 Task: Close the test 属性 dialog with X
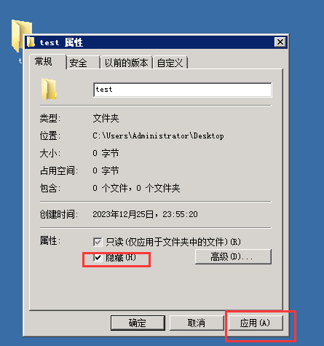click(x=280, y=42)
